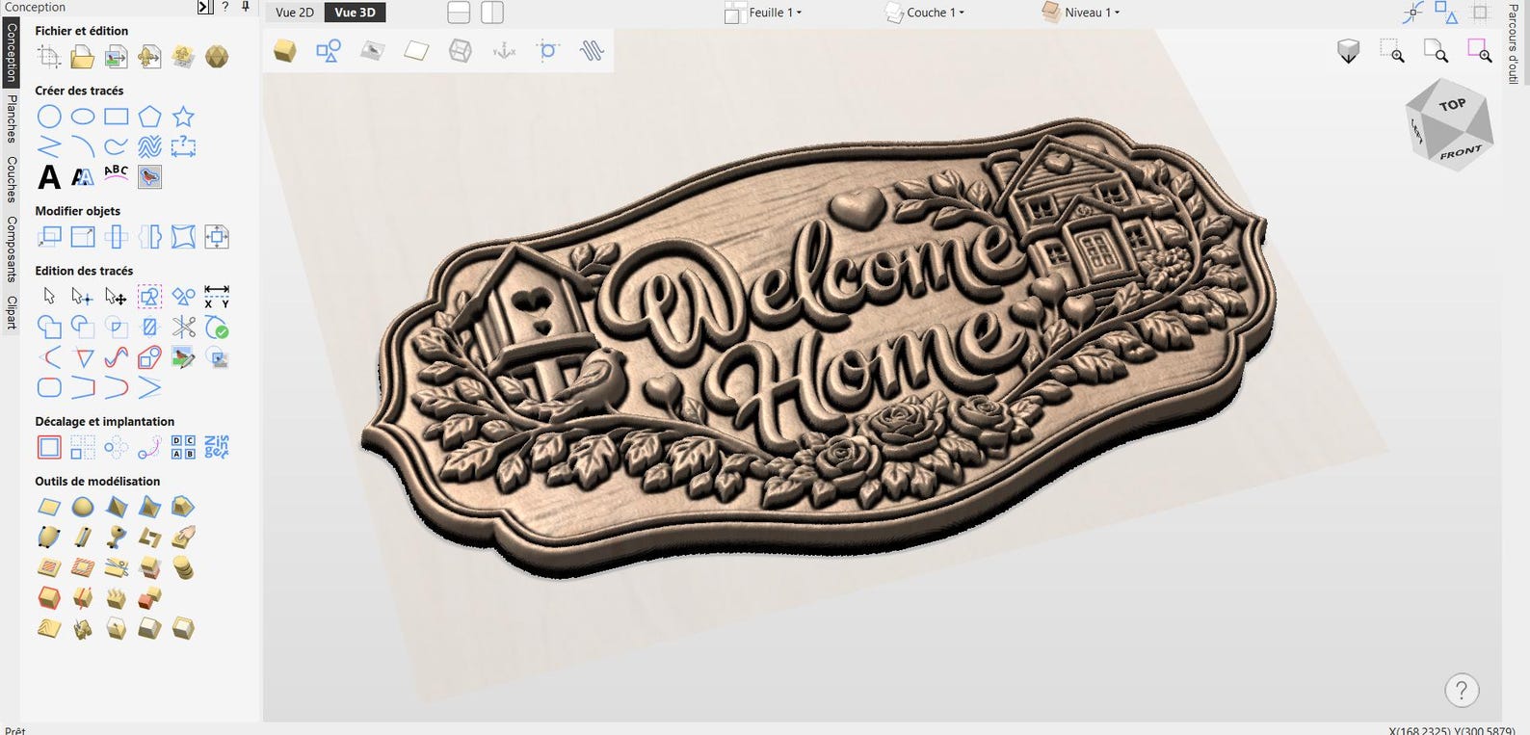Screen dimensions: 1530x735
Task: Click the FRONT face of the view cube
Action: click(1461, 152)
